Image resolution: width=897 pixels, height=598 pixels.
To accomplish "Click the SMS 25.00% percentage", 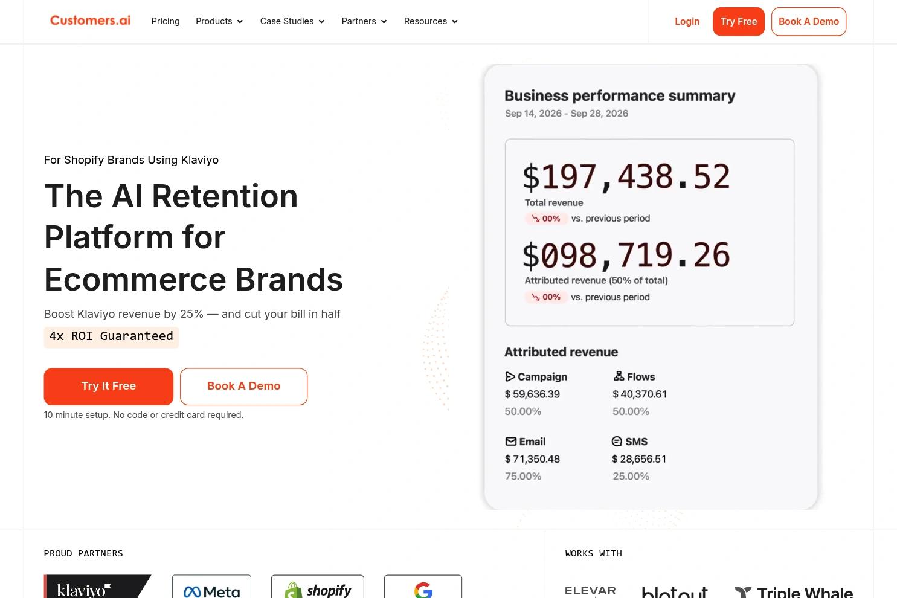I will (631, 477).
